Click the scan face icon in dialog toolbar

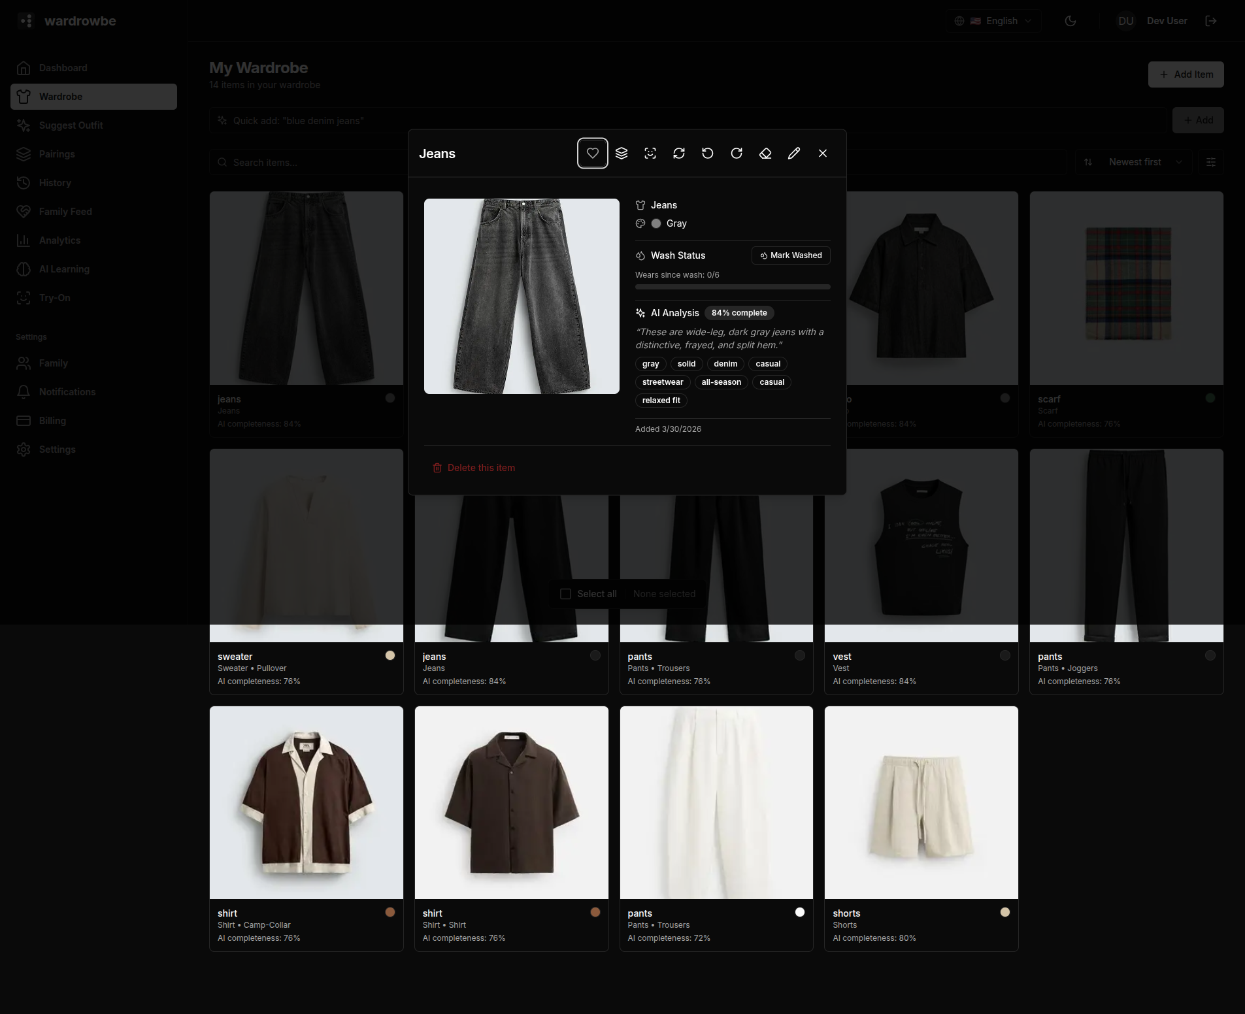(x=650, y=154)
